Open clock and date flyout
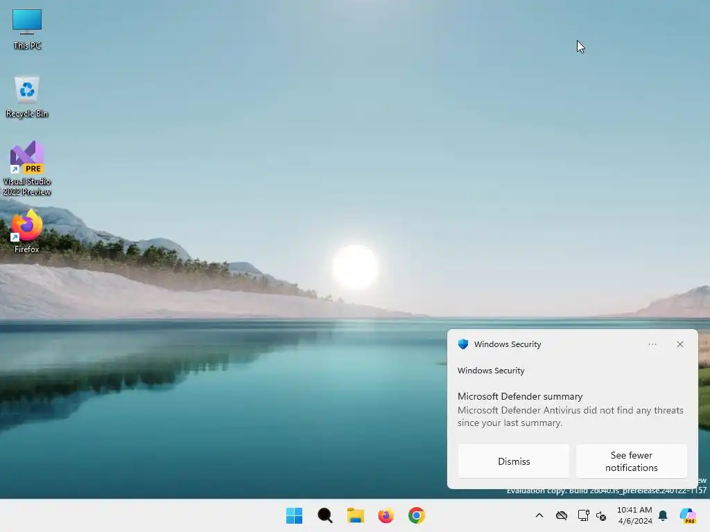 click(x=635, y=515)
